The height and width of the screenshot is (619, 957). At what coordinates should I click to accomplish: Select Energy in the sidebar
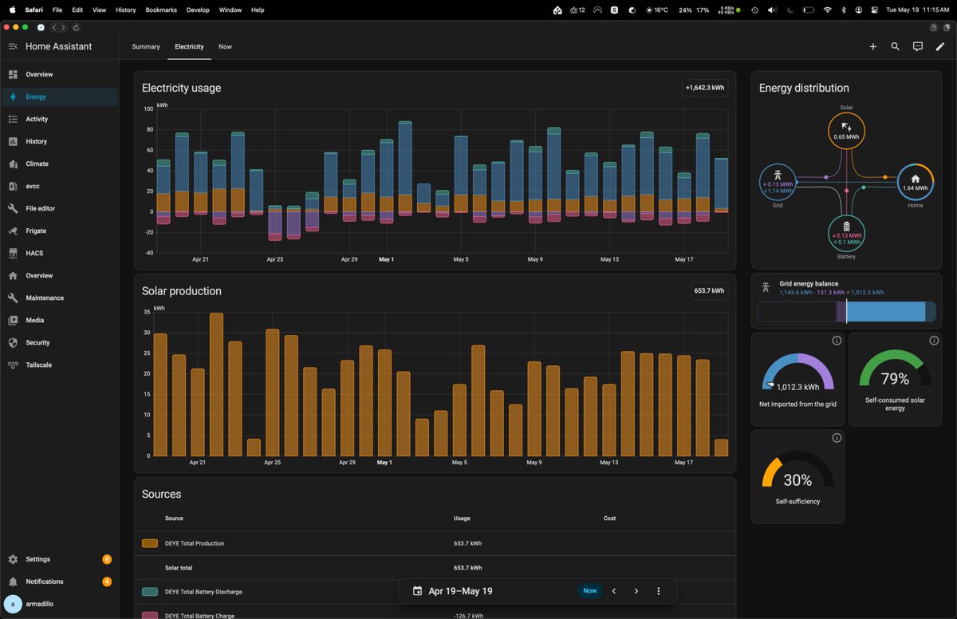pos(60,97)
